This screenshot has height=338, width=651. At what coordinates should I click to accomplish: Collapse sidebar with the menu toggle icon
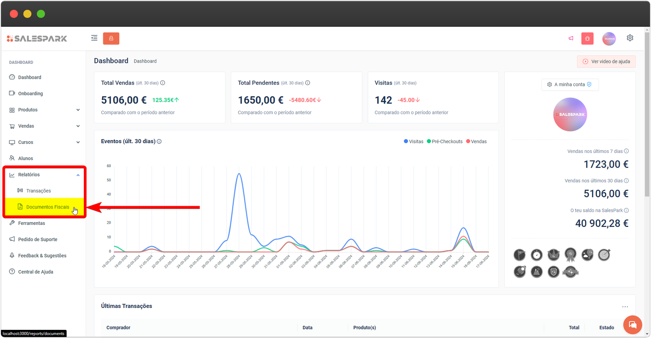pos(94,38)
